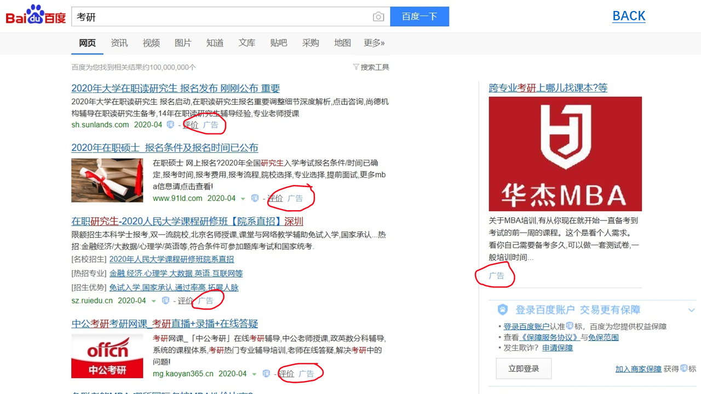Screen dimensions: 701x394
Task: Click the offcn 中公考研 thumbnail
Action: [107, 356]
